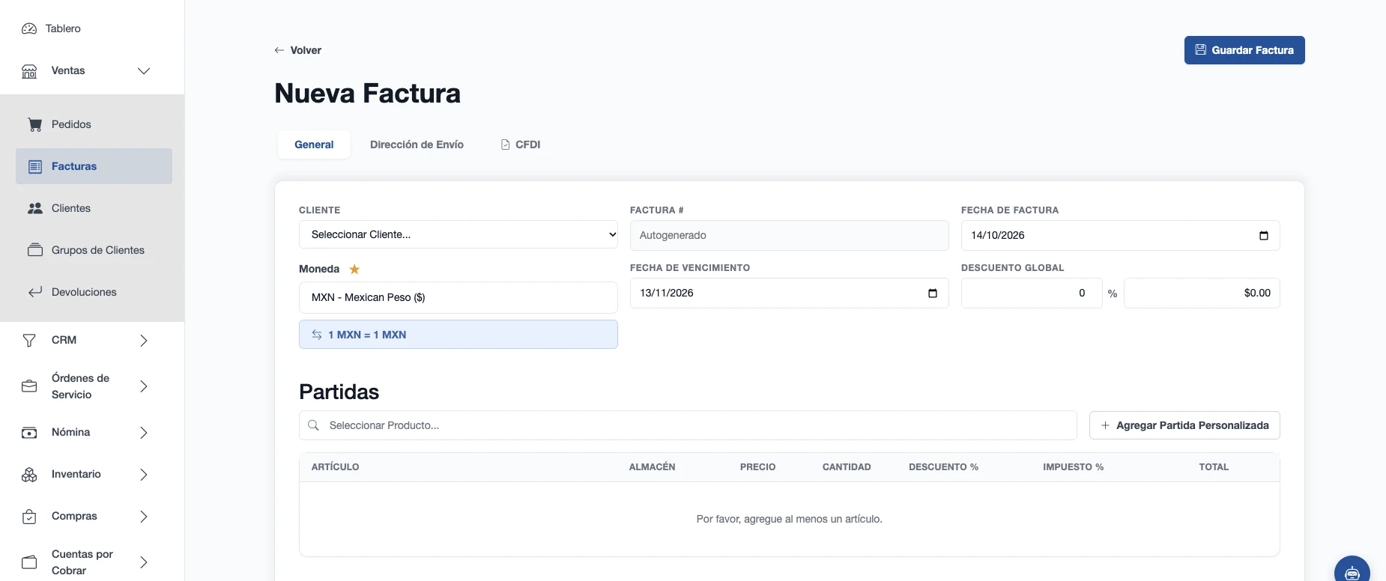Click the Descuento Global amount field
This screenshot has width=1386, height=581.
(1202, 293)
